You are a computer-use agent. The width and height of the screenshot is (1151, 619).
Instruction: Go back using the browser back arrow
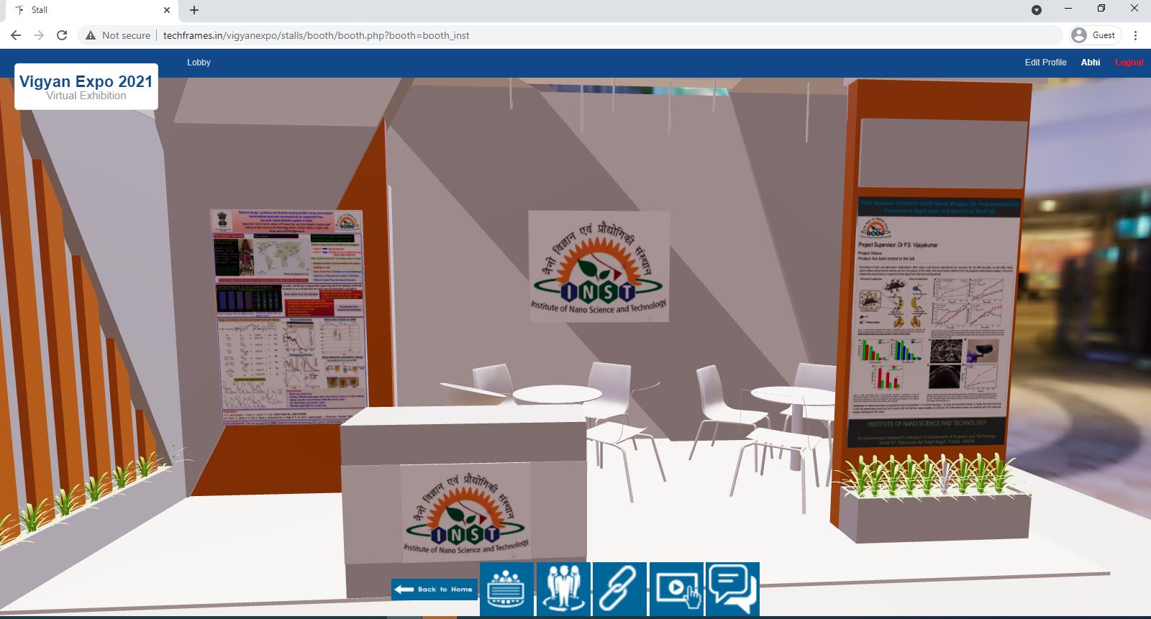pos(16,35)
